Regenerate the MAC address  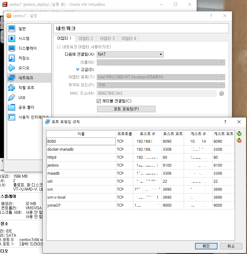(222, 93)
